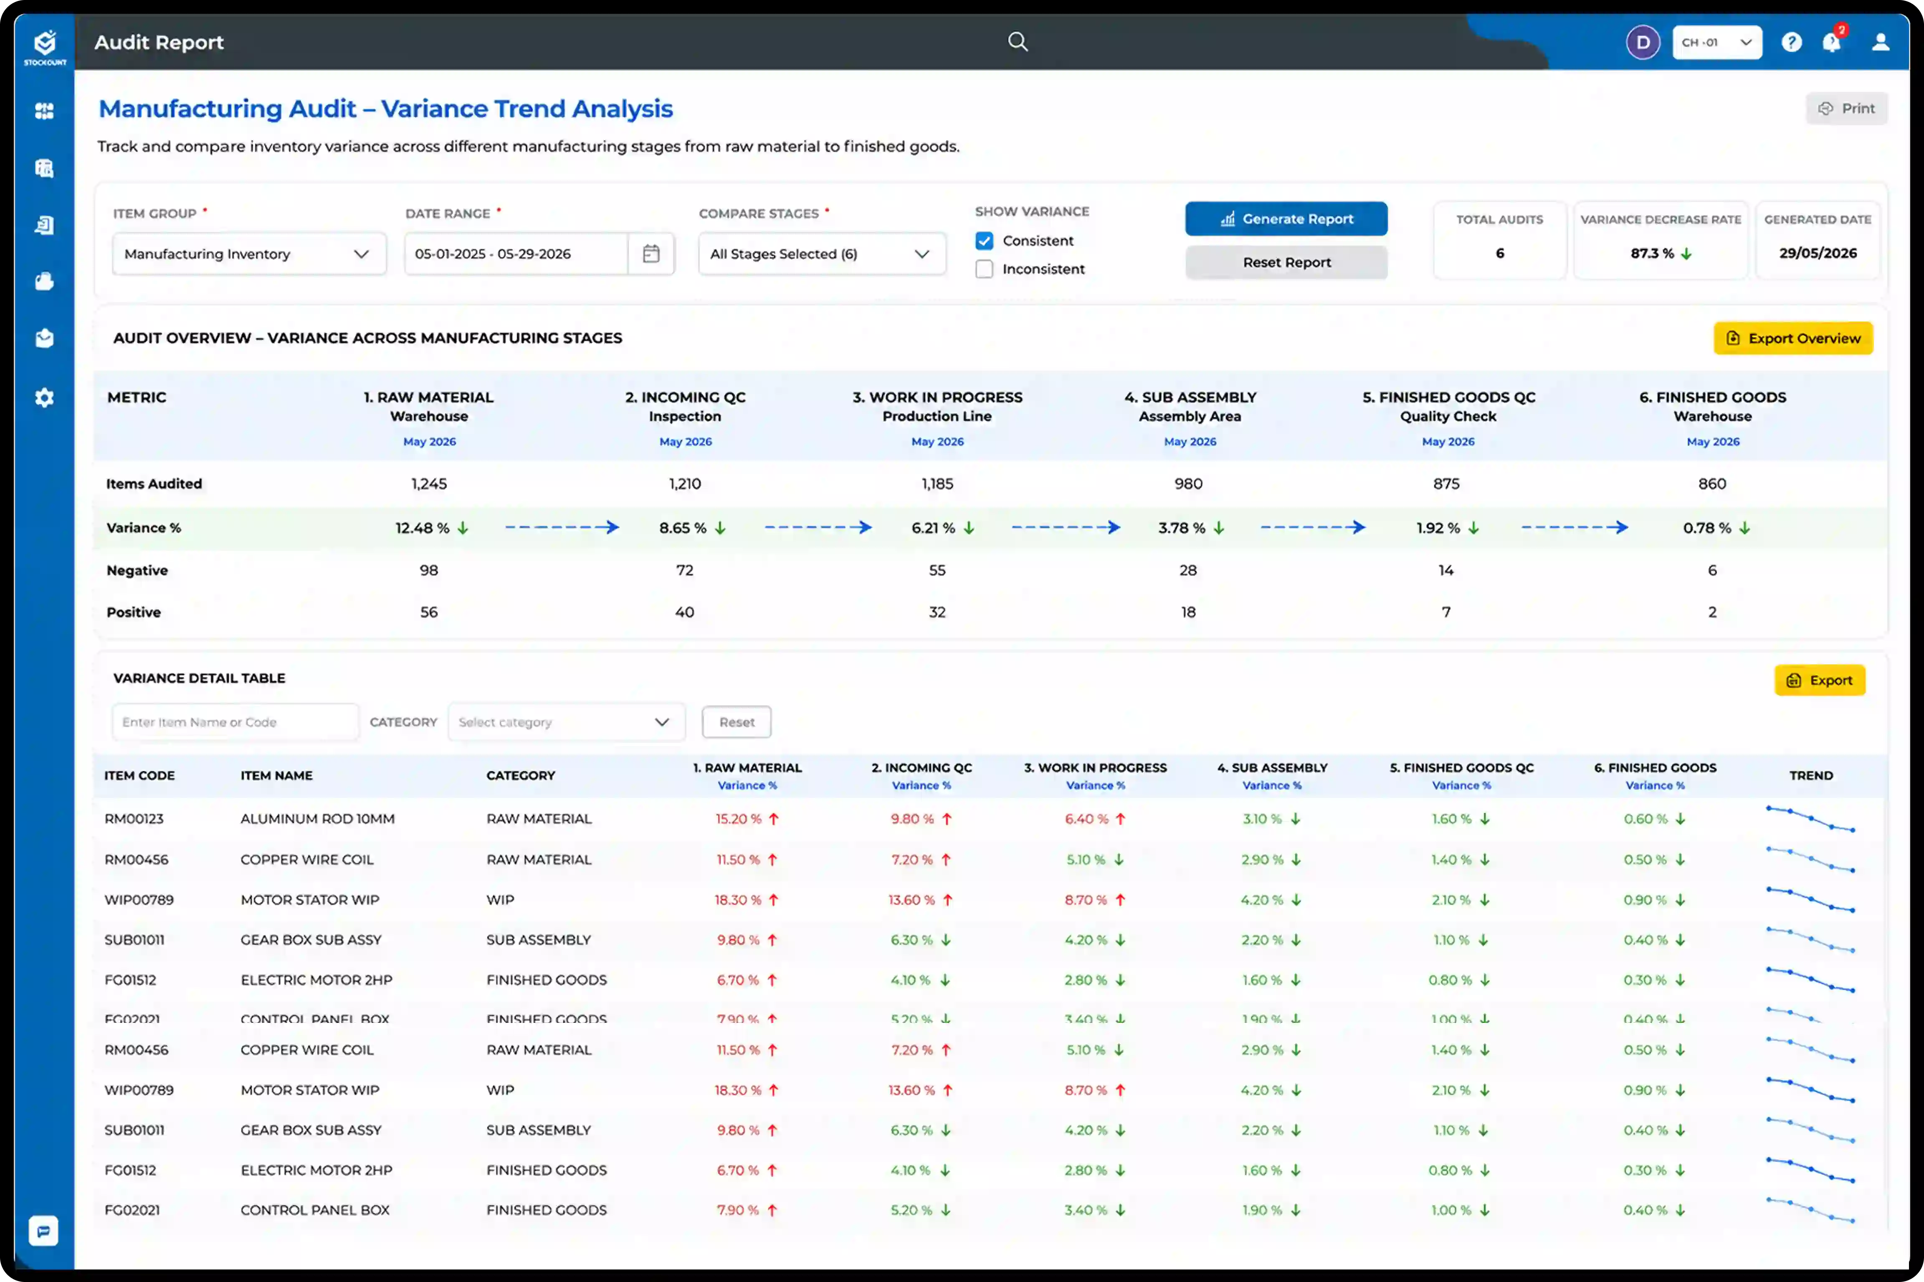The width and height of the screenshot is (1924, 1282).
Task: Click the yellow Export button
Action: [x=1819, y=680]
